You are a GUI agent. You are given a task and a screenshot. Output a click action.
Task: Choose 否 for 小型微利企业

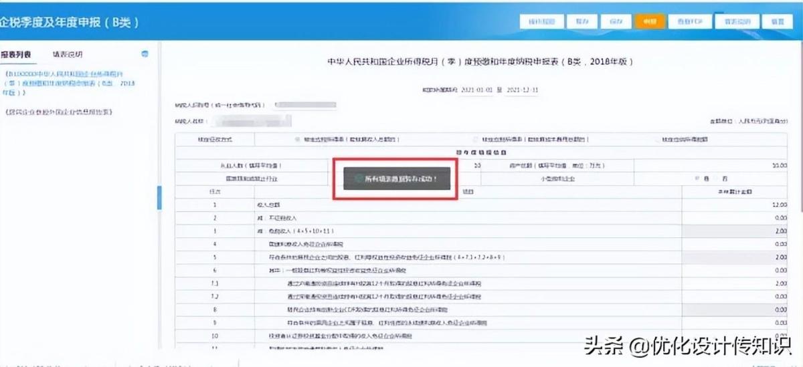click(x=718, y=178)
